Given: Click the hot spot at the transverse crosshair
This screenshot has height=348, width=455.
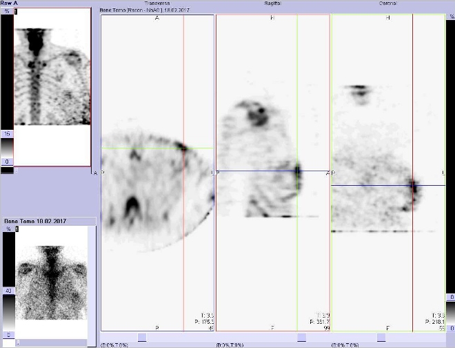Looking at the screenshot, I should click(x=182, y=147).
